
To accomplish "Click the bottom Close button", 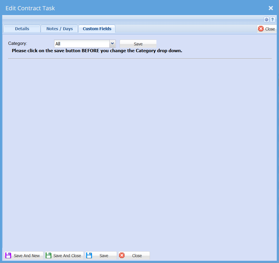I will pyautogui.click(x=134, y=256).
